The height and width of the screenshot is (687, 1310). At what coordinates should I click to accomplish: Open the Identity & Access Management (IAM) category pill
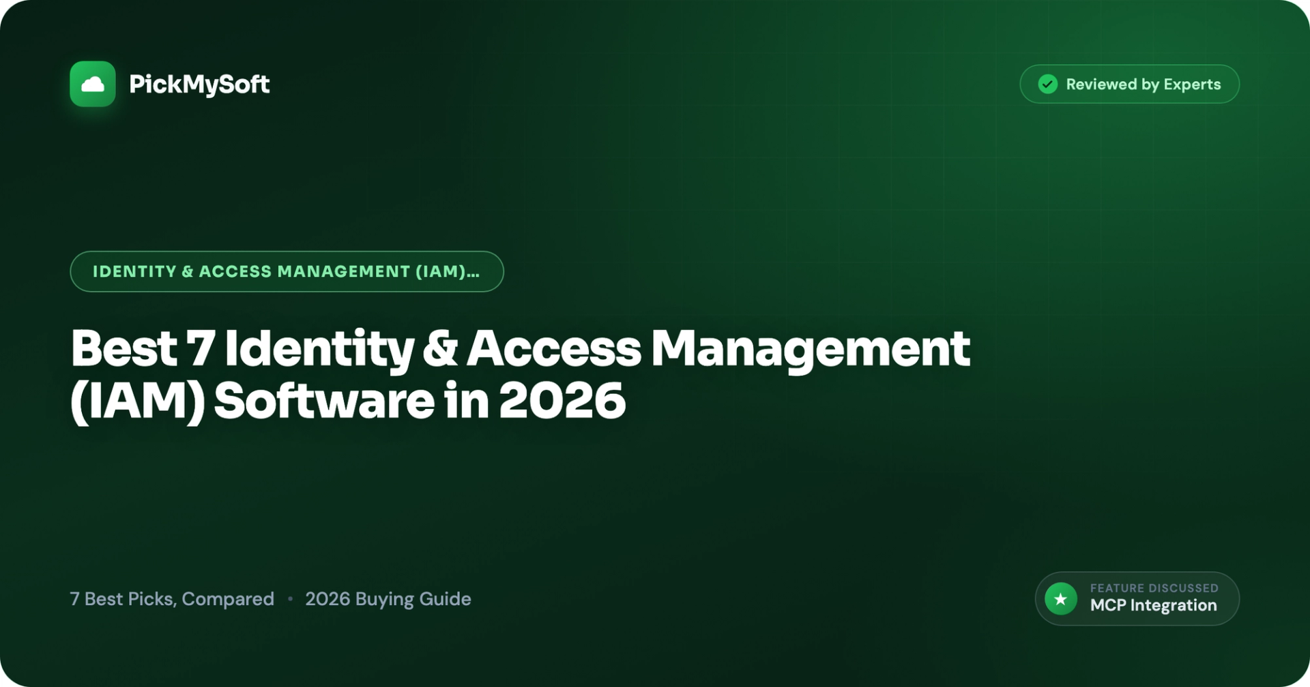pos(287,271)
